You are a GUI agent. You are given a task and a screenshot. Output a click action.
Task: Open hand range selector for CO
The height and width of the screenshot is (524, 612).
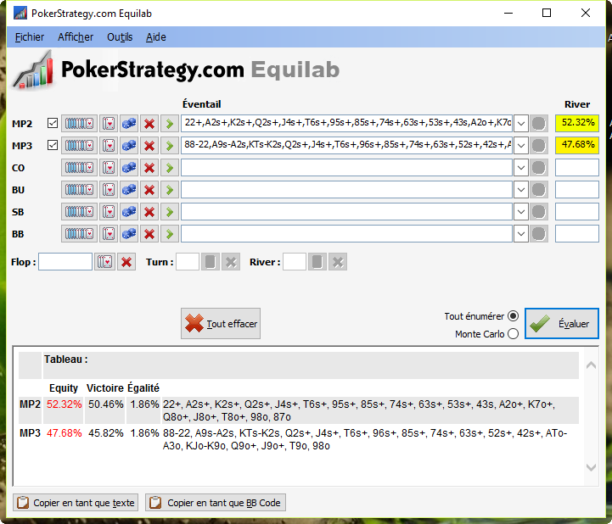point(79,168)
